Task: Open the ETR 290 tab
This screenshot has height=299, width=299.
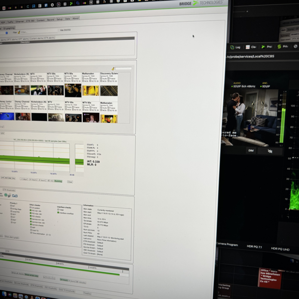Action: click(30, 21)
